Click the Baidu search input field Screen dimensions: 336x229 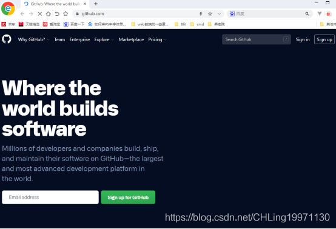(x=269, y=14)
